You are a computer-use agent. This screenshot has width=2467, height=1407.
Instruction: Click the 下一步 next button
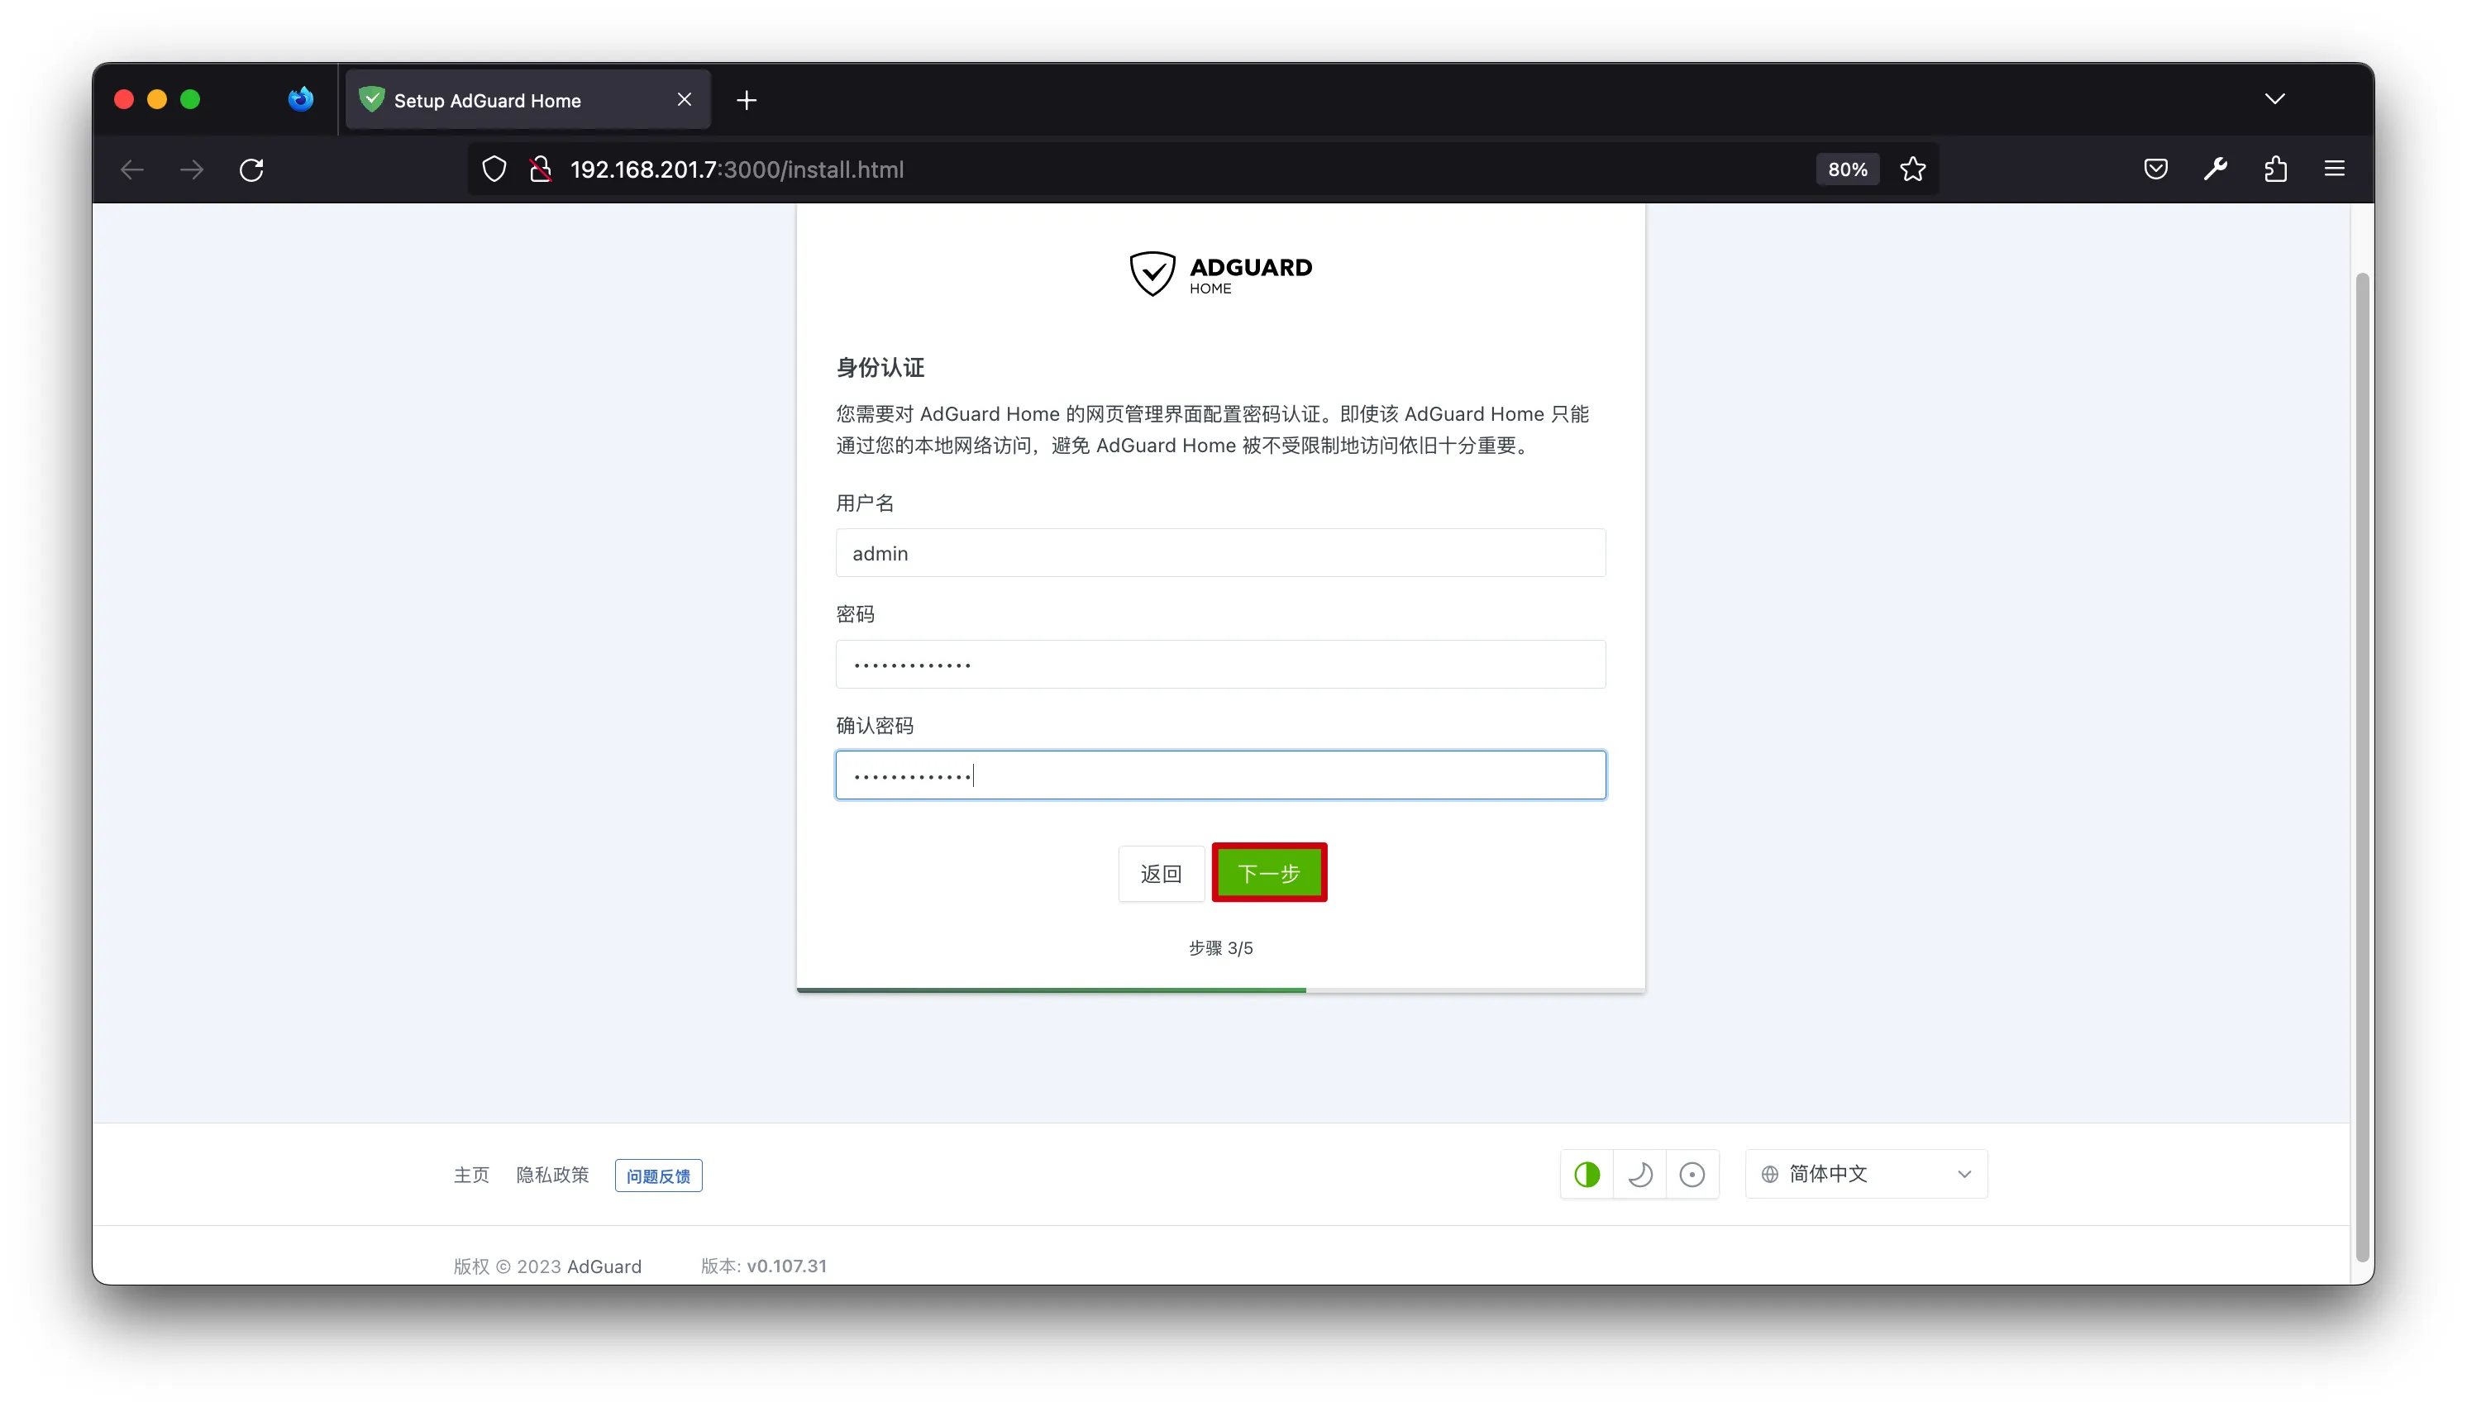tap(1269, 874)
